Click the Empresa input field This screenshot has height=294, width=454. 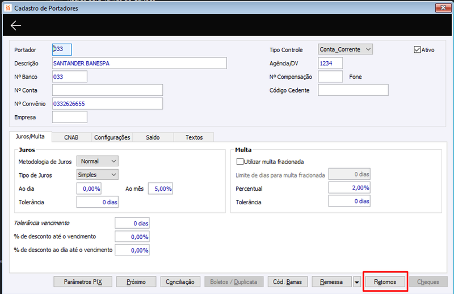click(69, 117)
